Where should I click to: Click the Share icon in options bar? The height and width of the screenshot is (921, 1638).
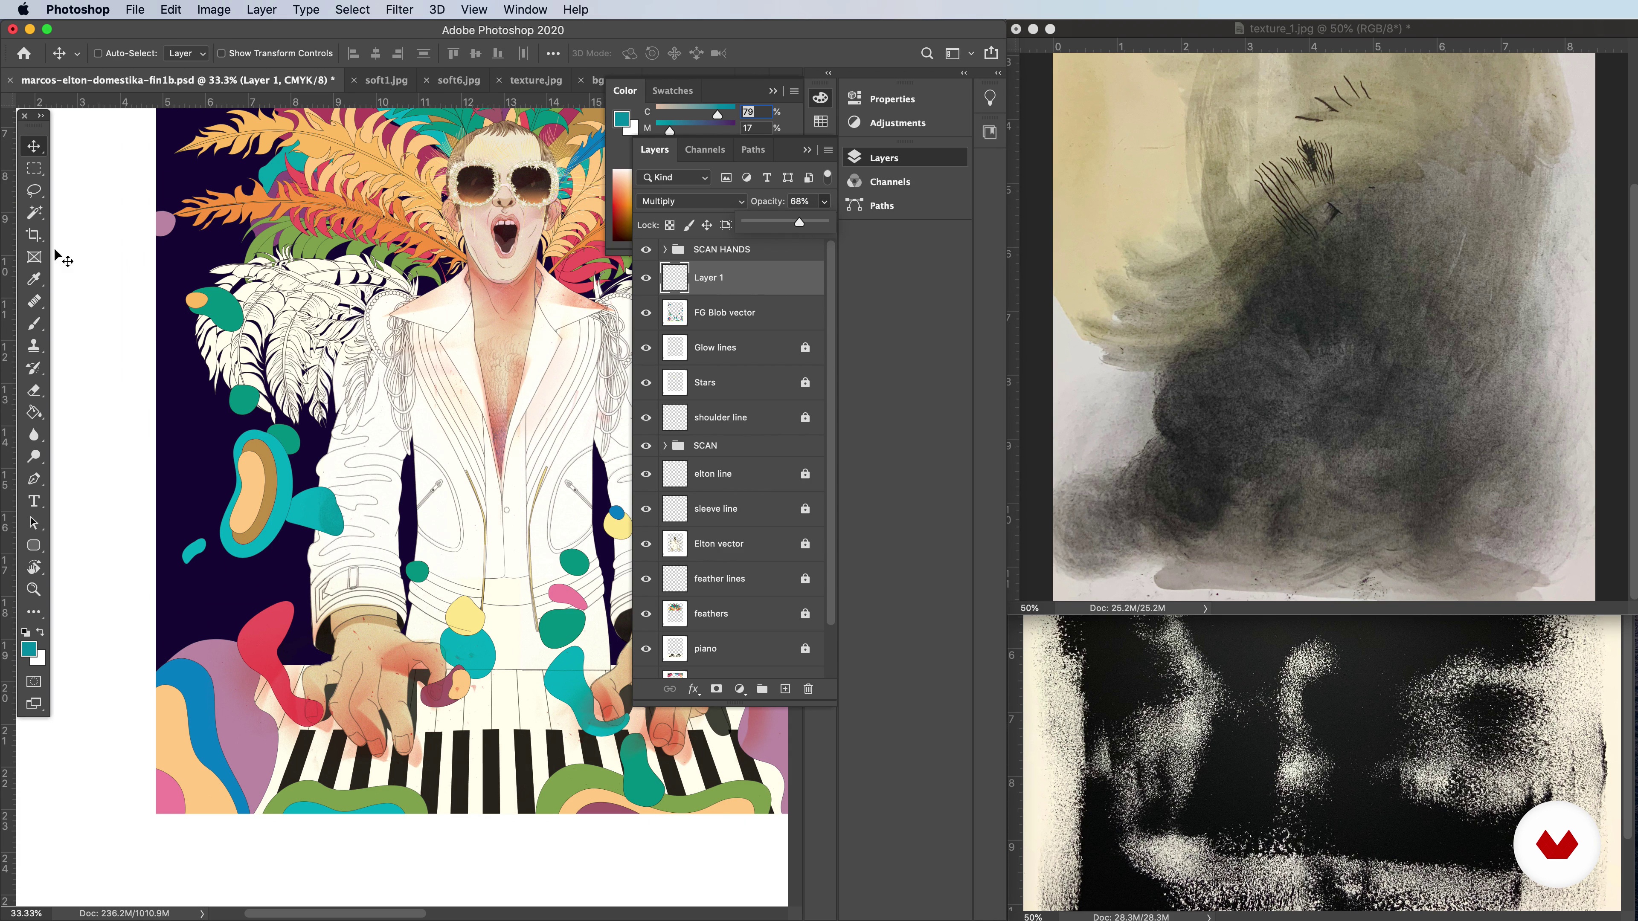991,53
